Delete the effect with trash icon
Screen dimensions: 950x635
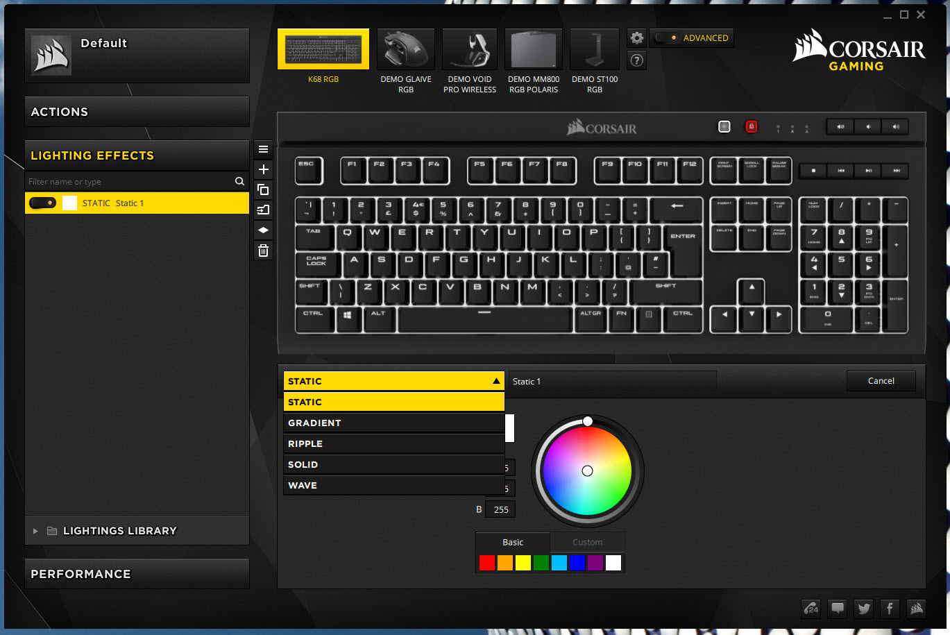point(263,251)
